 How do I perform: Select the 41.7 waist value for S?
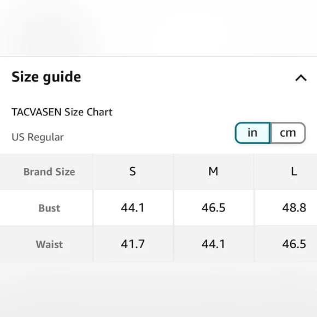133,244
